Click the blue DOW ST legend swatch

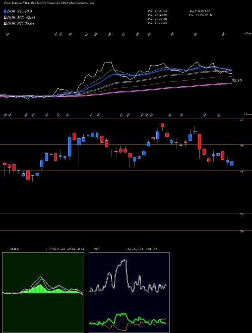(x=5, y=11)
